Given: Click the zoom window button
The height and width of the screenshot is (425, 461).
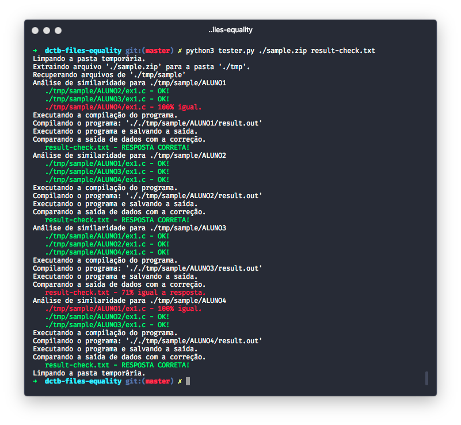Looking at the screenshot, I should point(58,31).
